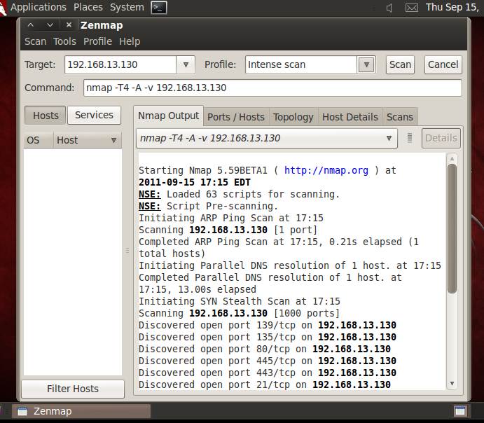Sort hosts using the Host column header arrow
The width and height of the screenshot is (484, 423).
pyautogui.click(x=113, y=140)
